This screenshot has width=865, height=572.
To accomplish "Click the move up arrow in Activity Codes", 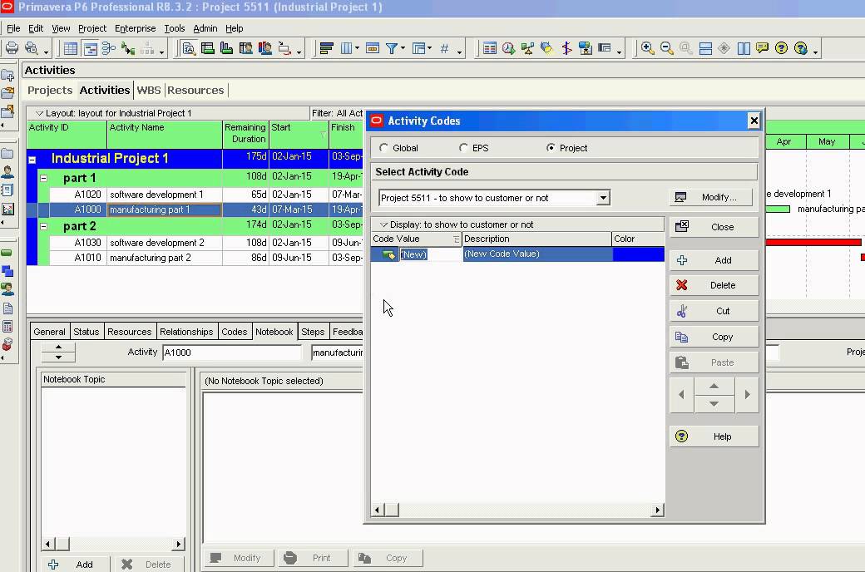I will [x=714, y=386].
